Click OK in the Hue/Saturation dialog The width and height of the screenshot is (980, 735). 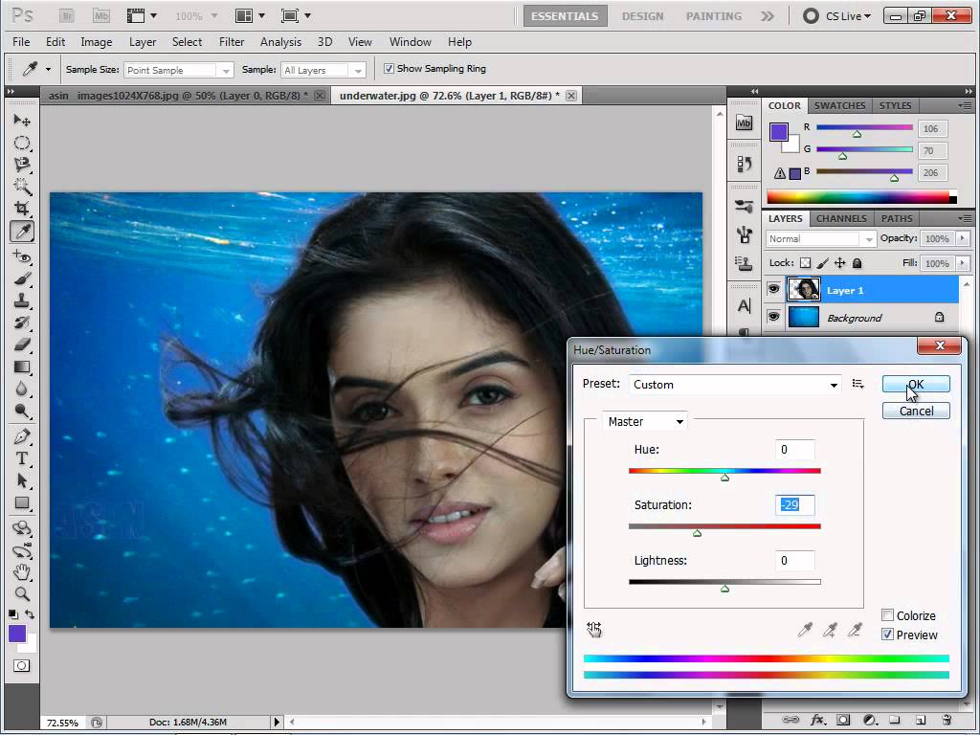[x=914, y=383]
